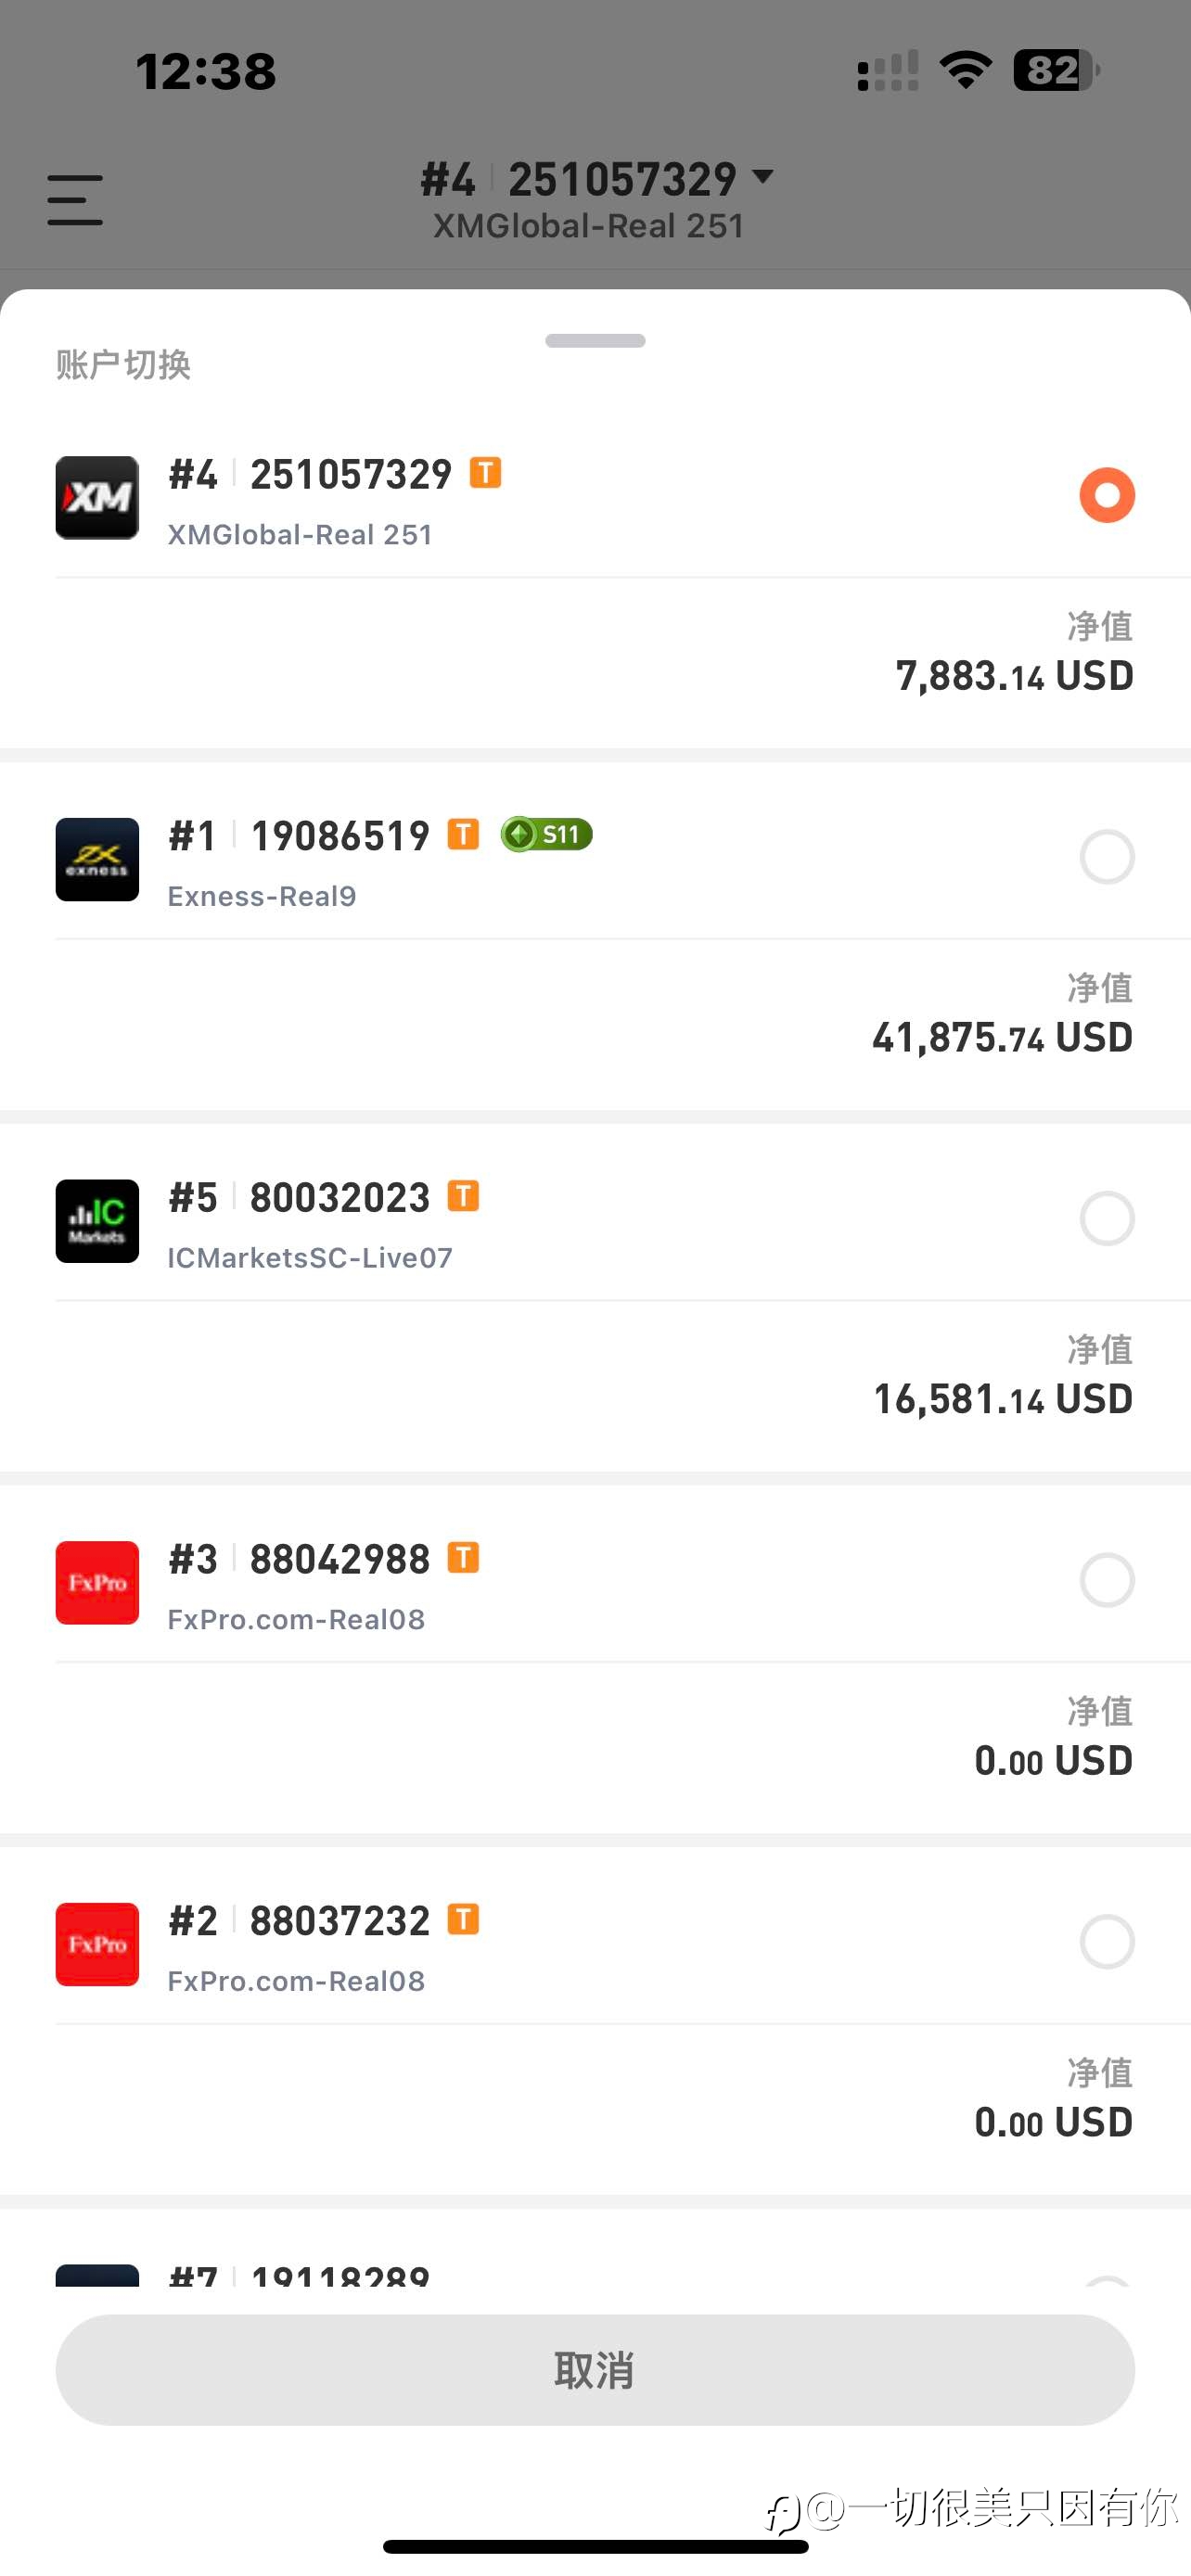Open account #4 251057329 header selector
This screenshot has height=2576, width=1191.
click(x=596, y=200)
